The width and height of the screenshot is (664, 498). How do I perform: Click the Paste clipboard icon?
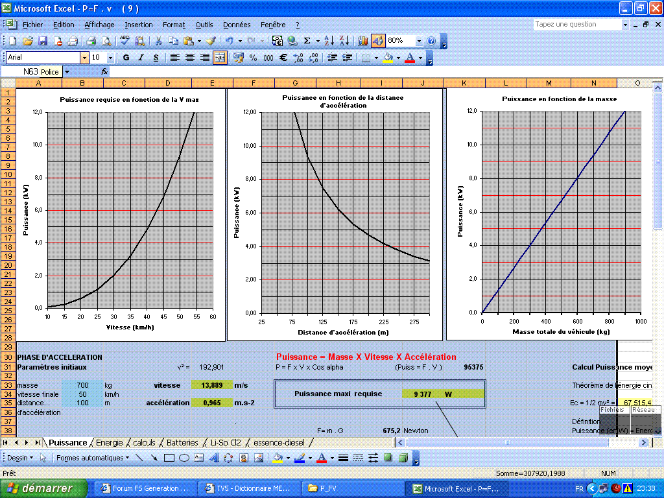pyautogui.click(x=189, y=41)
